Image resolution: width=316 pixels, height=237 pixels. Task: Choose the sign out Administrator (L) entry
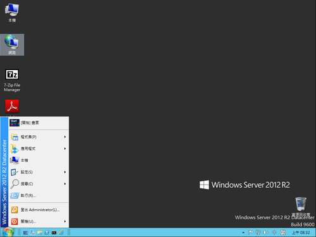(39, 210)
